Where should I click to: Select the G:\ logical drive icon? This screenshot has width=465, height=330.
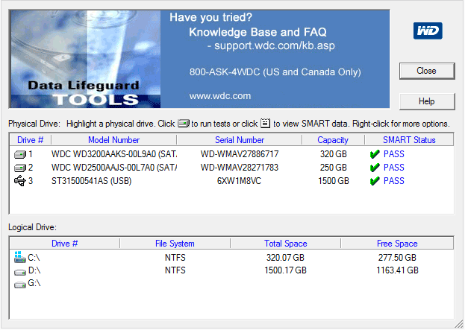pyautogui.click(x=19, y=284)
